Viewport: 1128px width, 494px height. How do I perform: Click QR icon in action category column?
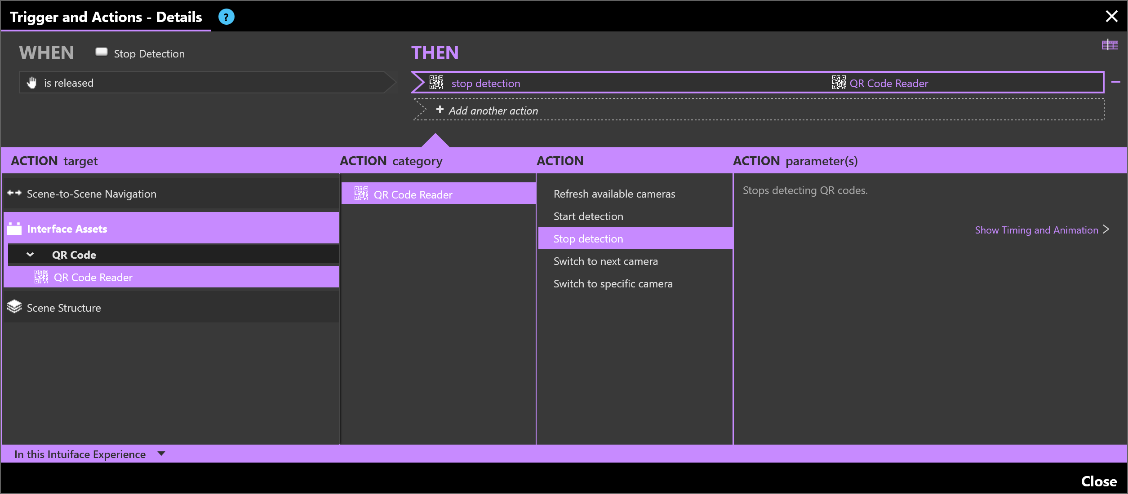click(361, 194)
